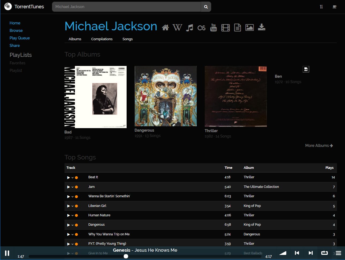Play Why You Wanna Trip on Me
The height and width of the screenshot is (260, 345).
coord(69,235)
